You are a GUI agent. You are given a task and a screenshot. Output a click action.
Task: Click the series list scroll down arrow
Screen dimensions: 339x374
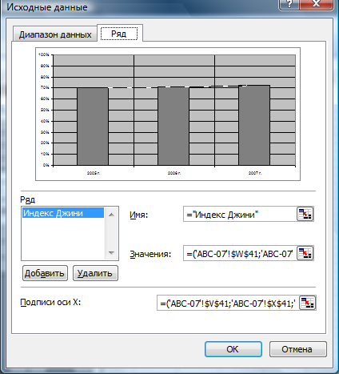click(111, 252)
